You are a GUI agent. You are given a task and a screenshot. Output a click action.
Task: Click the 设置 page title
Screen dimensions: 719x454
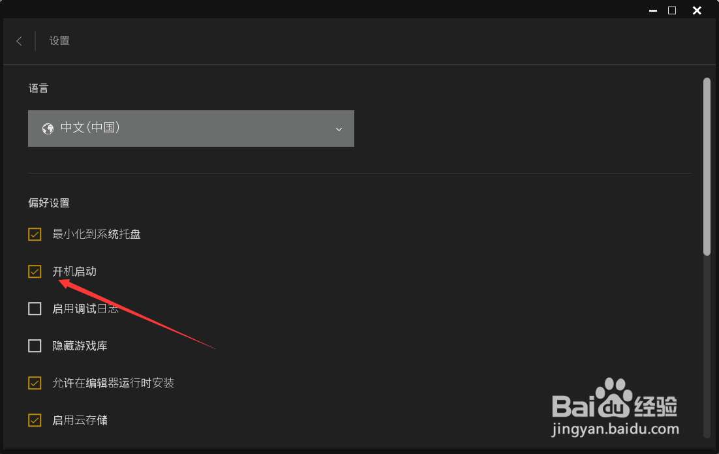click(59, 41)
